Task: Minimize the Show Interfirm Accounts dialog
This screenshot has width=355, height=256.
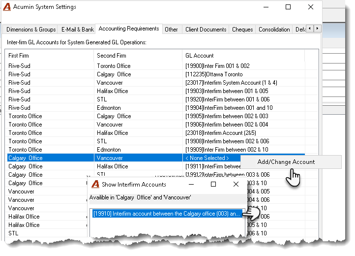Action: 191,184
